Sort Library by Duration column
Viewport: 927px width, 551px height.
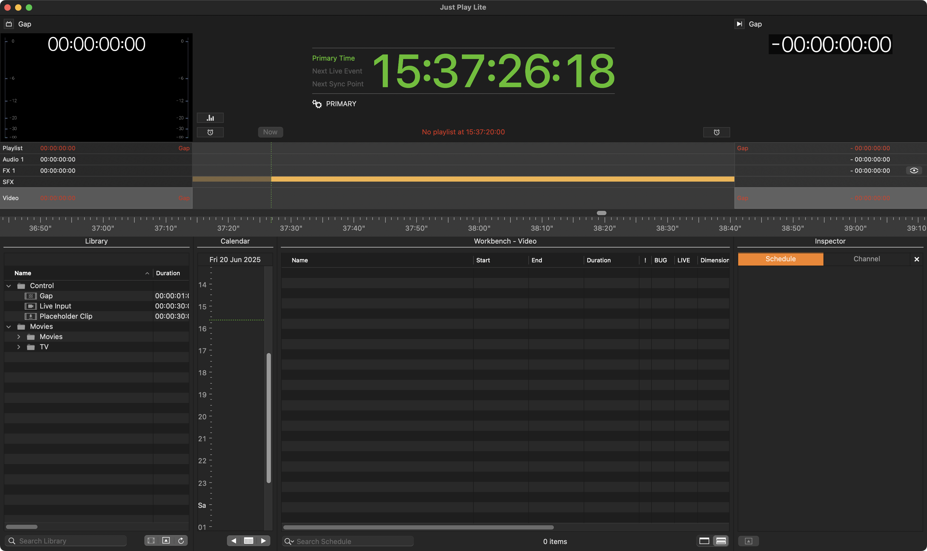click(171, 273)
